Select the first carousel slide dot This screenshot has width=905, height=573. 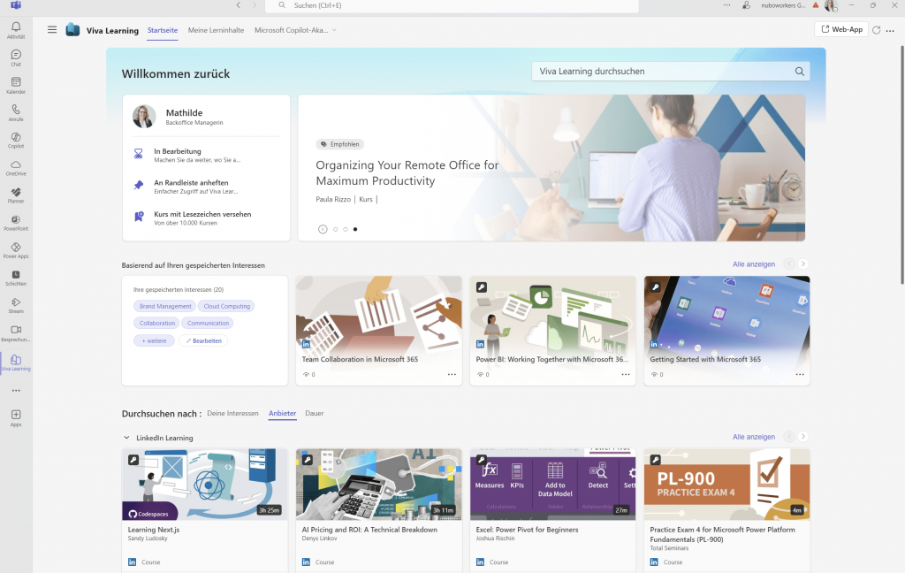click(335, 229)
